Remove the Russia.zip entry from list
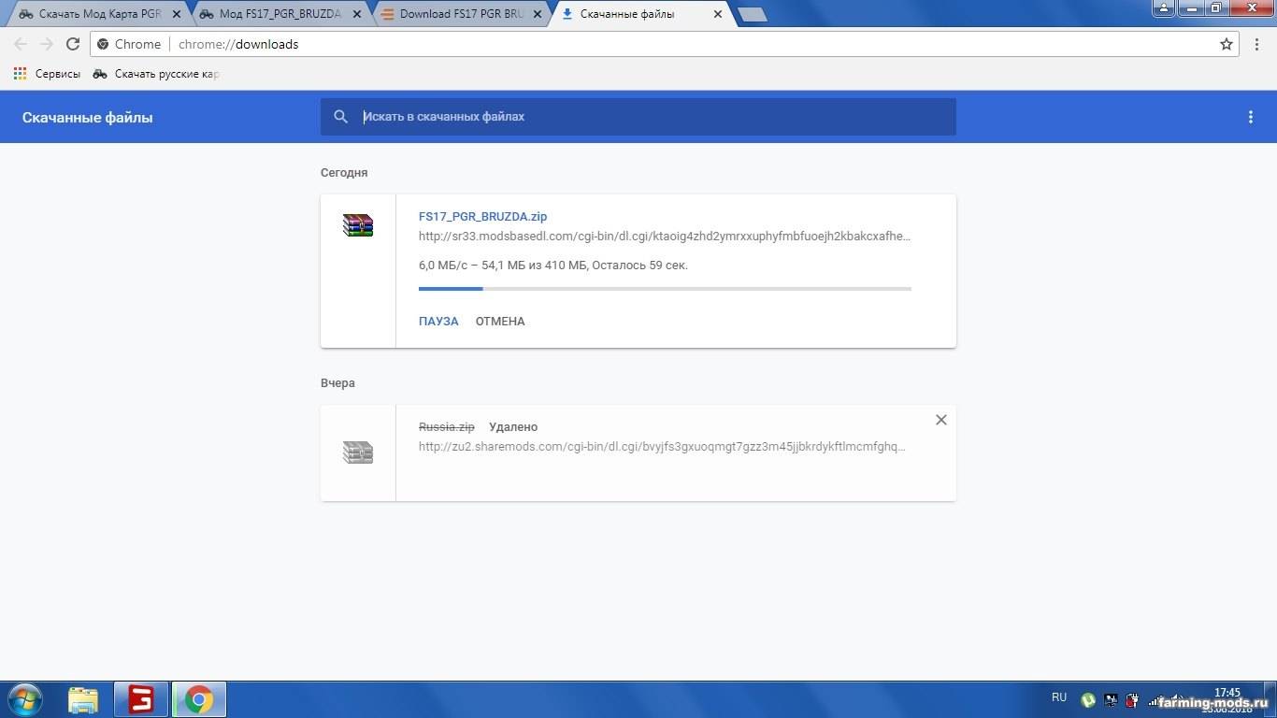The image size is (1277, 718). [941, 420]
